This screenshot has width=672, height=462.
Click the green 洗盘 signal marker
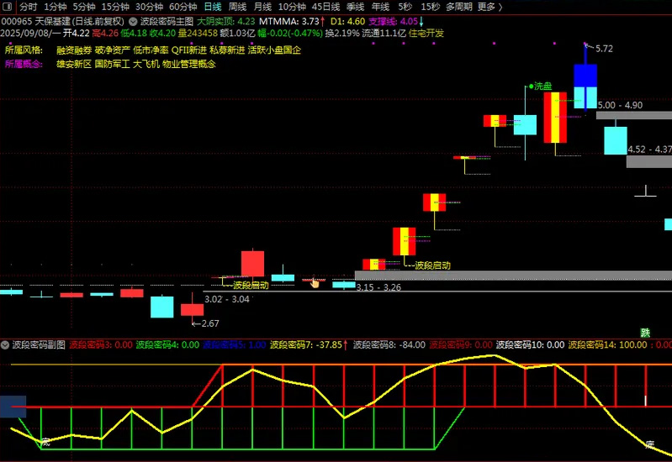click(541, 87)
